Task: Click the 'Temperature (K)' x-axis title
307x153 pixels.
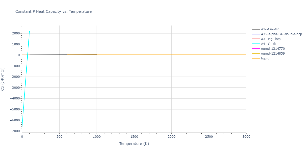Action: [x=134, y=144]
